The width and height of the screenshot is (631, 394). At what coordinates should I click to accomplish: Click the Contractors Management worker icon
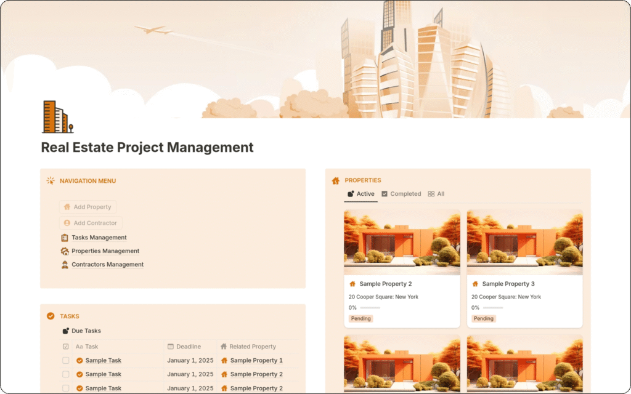(x=65, y=265)
